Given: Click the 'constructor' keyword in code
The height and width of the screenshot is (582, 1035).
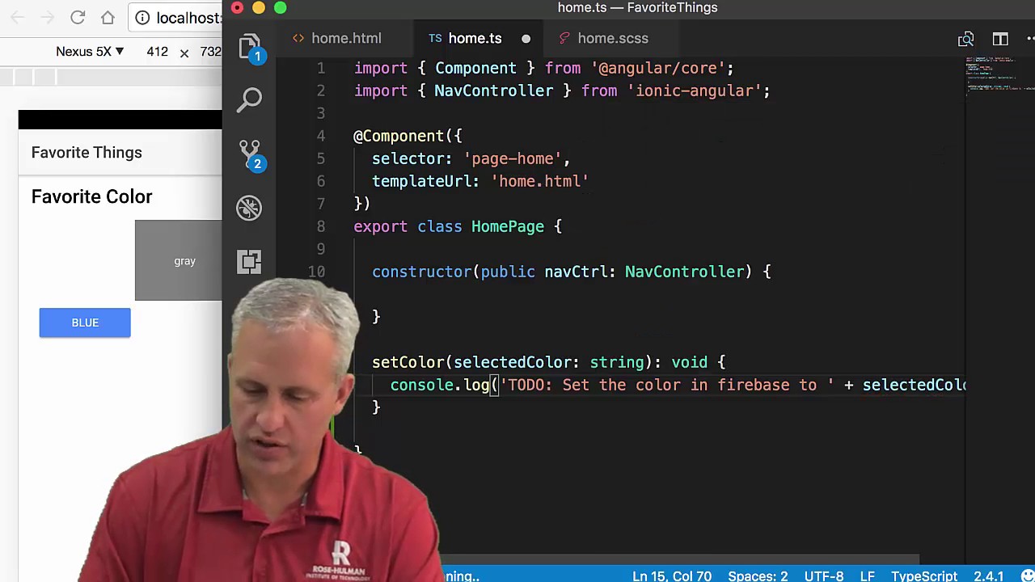Looking at the screenshot, I should 422,272.
